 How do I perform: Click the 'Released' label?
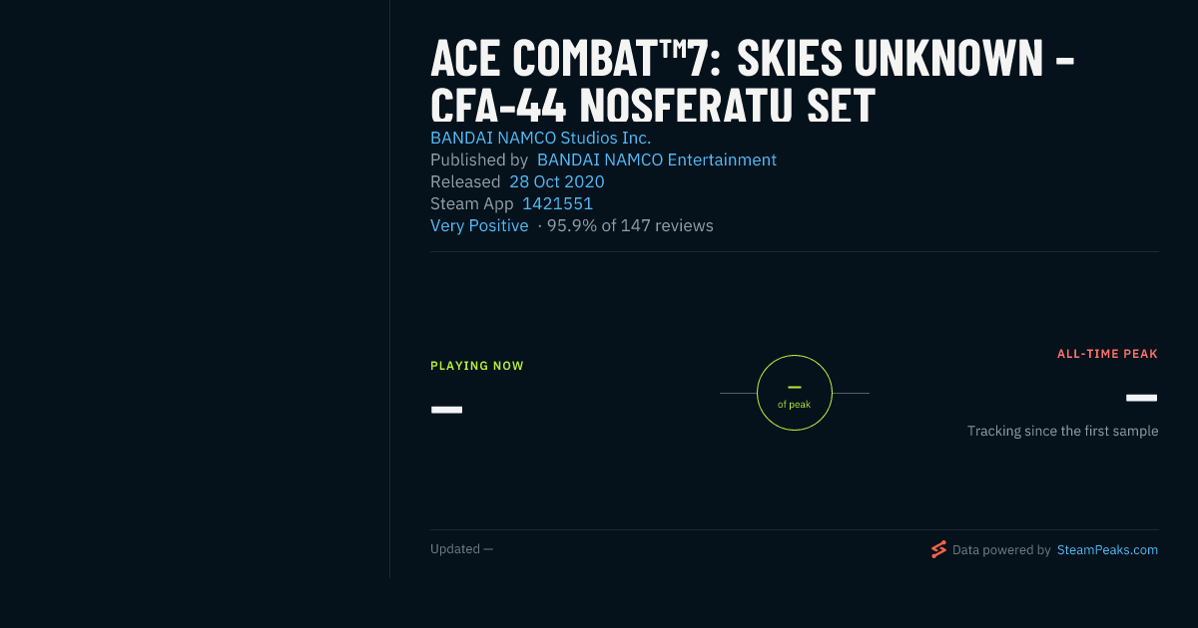point(465,181)
